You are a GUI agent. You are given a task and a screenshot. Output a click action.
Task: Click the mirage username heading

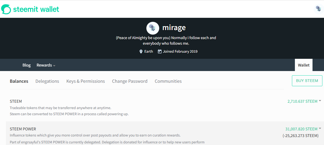click(x=174, y=27)
